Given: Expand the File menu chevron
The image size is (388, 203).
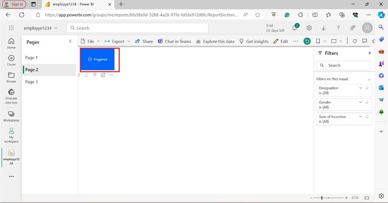Looking at the screenshot, I should pyautogui.click(x=98, y=41).
